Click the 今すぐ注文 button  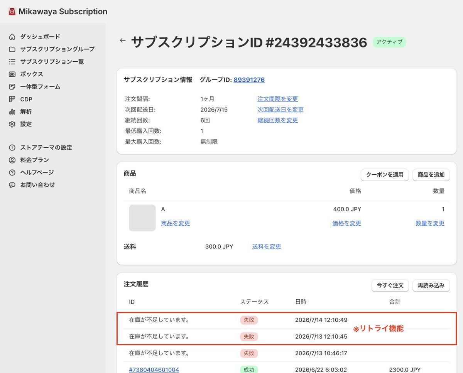[x=390, y=285]
